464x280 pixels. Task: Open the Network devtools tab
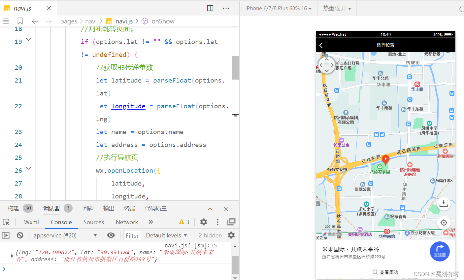pos(127,222)
